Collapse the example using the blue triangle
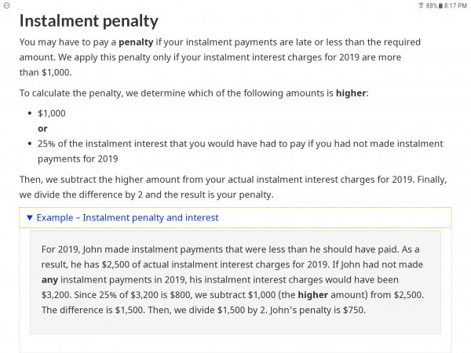 [29, 218]
